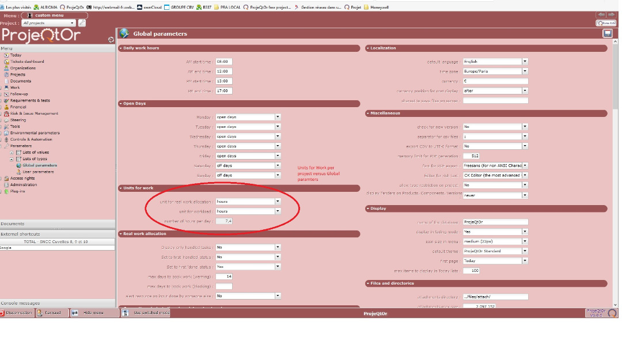
Task: Open the Tickets dashboard from menu
Action: click(26, 62)
